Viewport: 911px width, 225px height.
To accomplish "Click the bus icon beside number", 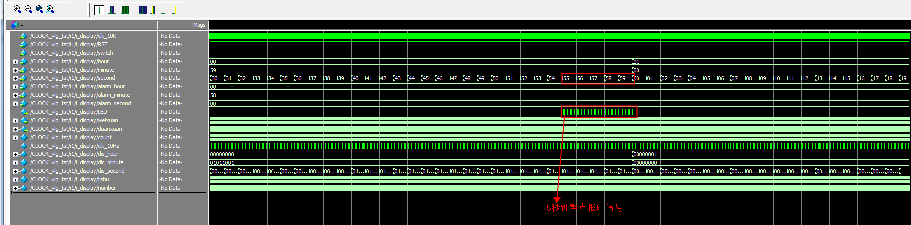I will tap(23, 188).
